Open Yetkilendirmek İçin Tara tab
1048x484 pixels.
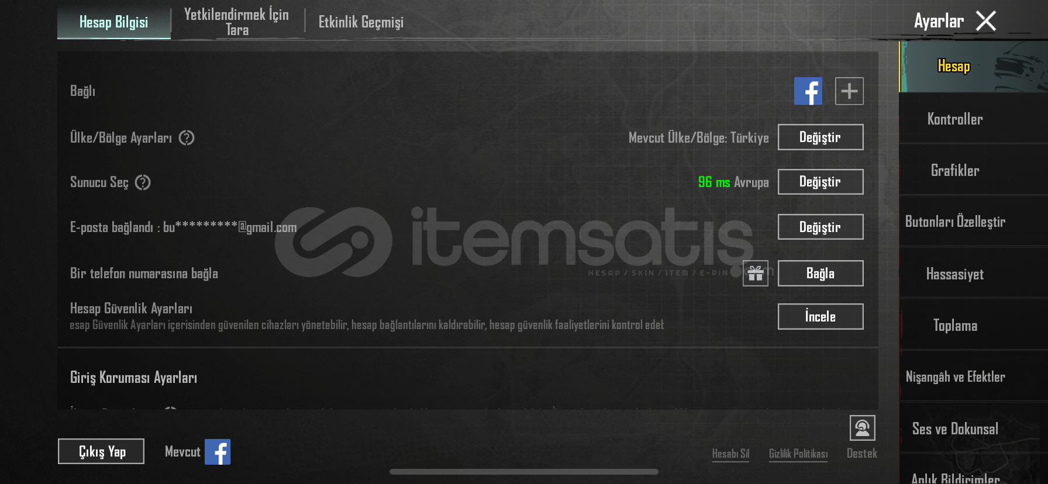coord(237,22)
